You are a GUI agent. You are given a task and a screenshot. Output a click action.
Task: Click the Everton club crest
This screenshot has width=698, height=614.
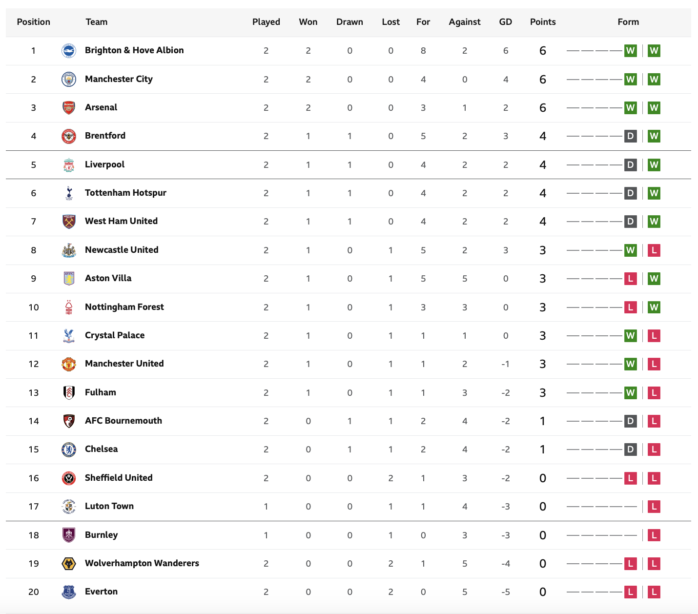(x=69, y=592)
